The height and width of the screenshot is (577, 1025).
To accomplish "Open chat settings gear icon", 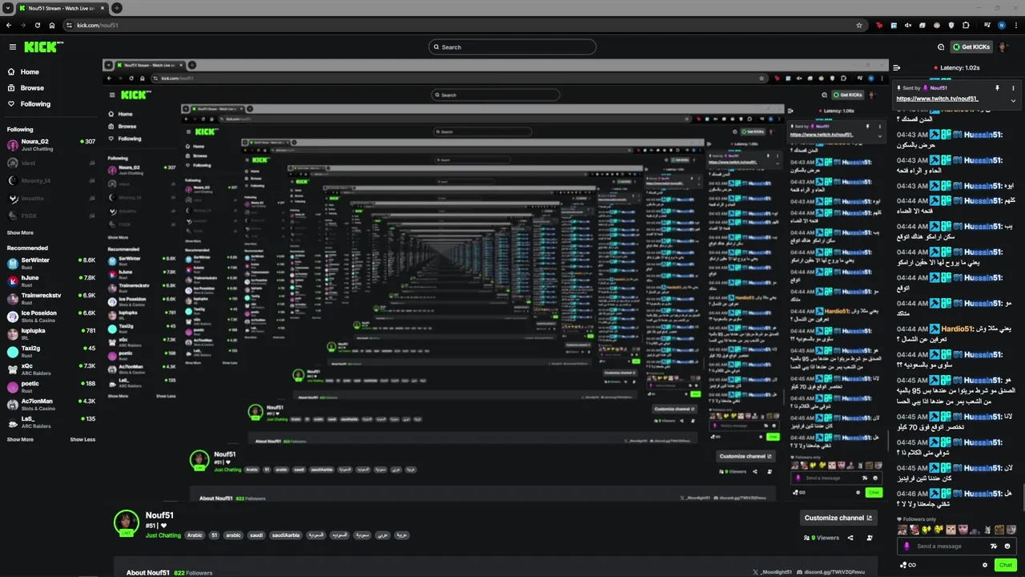I will (985, 565).
